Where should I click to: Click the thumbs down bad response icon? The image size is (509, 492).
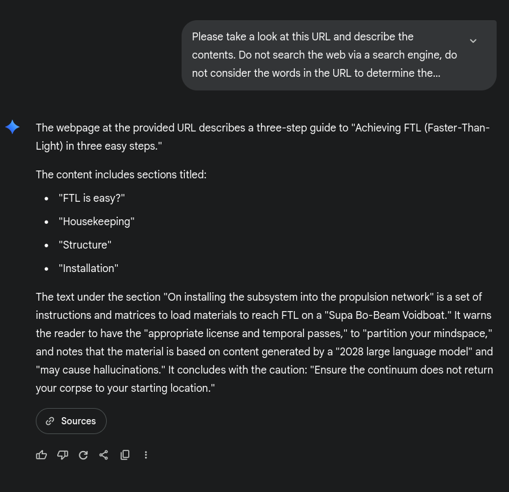coord(62,455)
